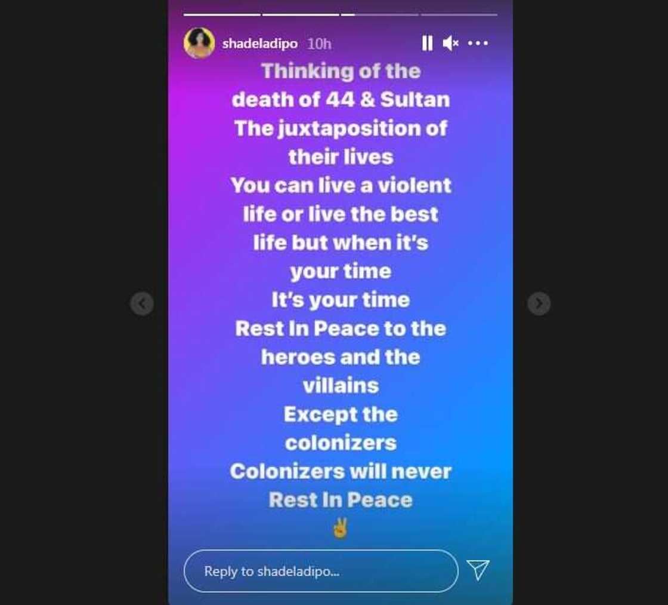Jump to the fourth story progress segment
The width and height of the screenshot is (668, 605).
point(459,14)
